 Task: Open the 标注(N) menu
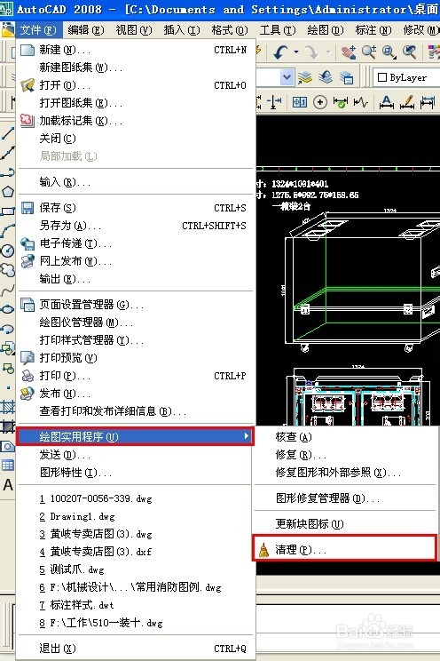pyautogui.click(x=373, y=30)
